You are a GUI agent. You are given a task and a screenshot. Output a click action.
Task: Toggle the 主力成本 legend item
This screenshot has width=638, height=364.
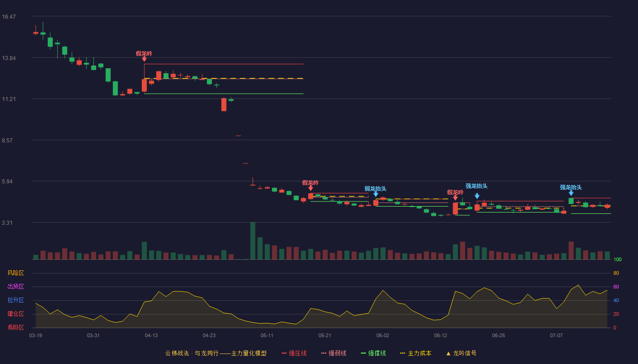coord(416,353)
